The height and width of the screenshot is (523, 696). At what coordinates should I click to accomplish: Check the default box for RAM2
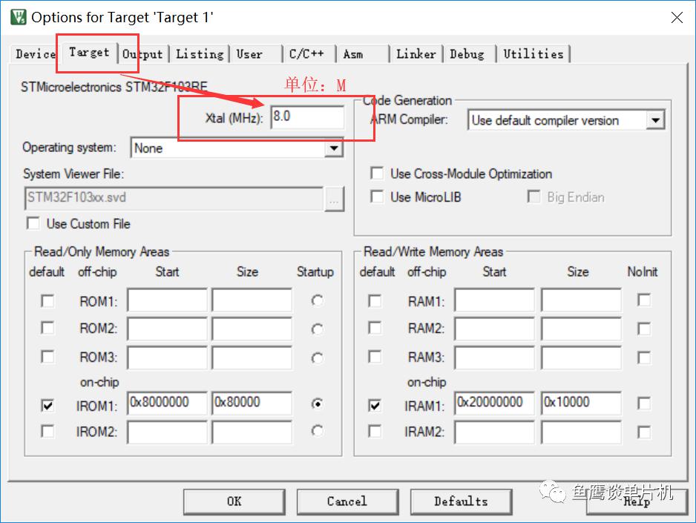(375, 328)
